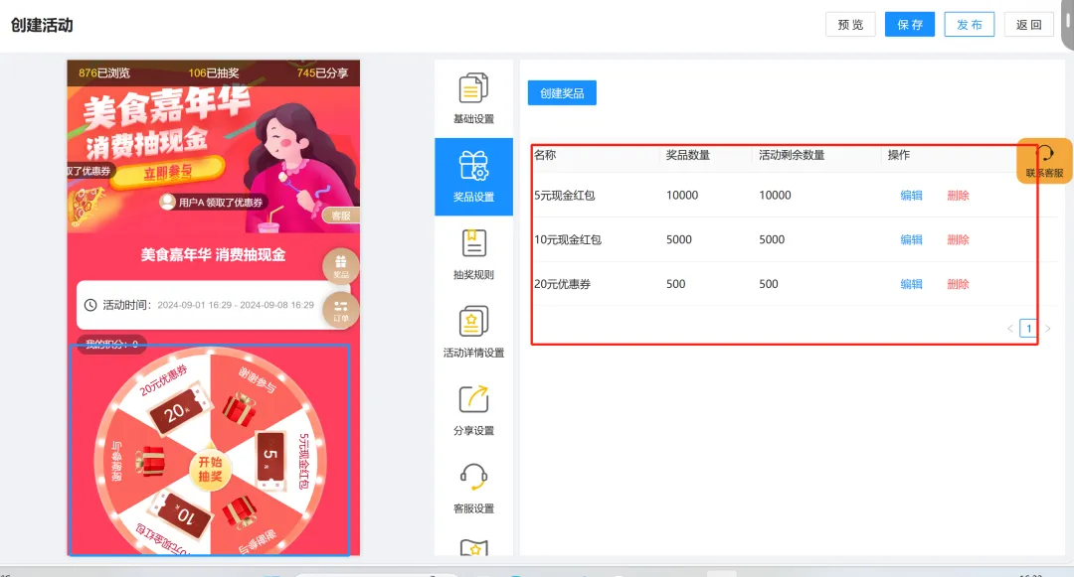Open the 基础设置 settings icon
This screenshot has width=1074, height=577.
click(473, 88)
